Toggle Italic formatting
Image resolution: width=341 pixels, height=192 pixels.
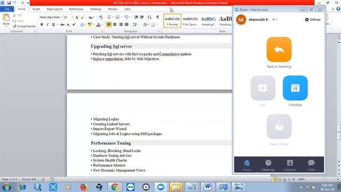47,25
